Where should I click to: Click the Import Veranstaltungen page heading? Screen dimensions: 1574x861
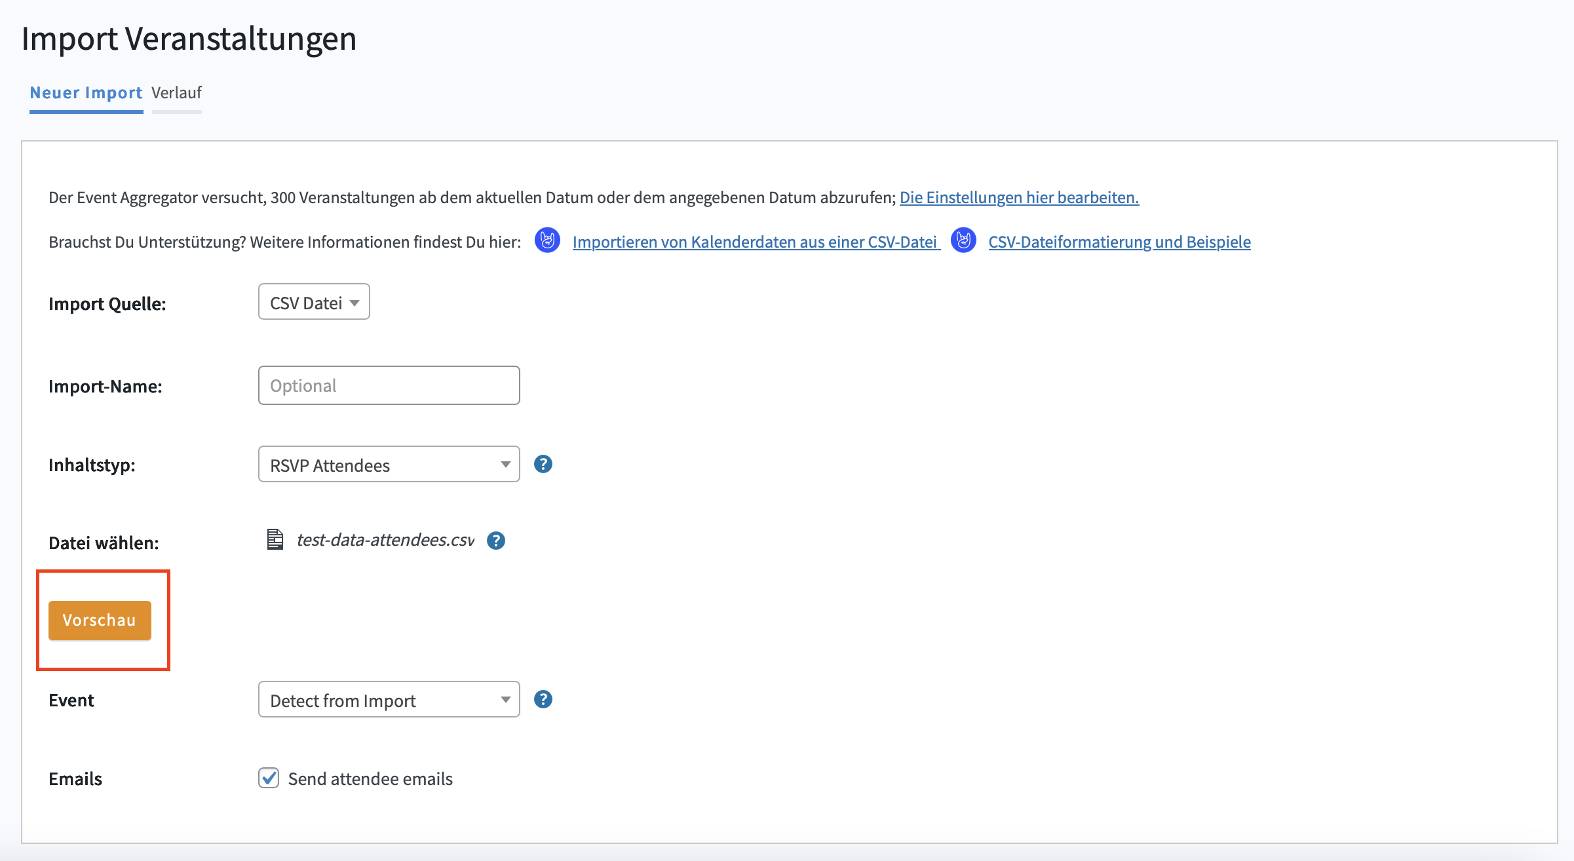point(189,39)
